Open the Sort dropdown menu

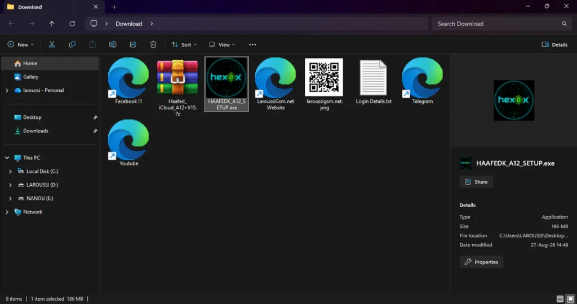click(x=184, y=44)
